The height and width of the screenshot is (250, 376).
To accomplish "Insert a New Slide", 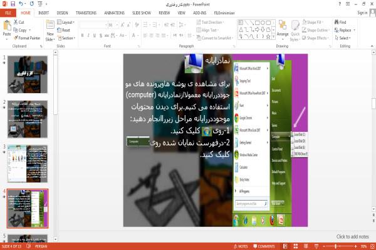I will (x=50, y=31).
